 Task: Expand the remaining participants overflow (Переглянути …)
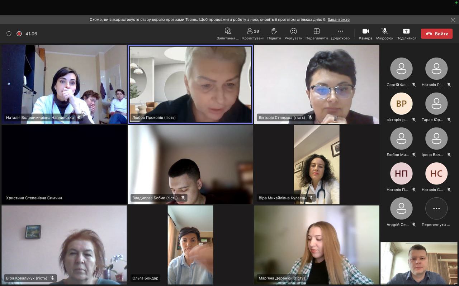[x=436, y=208]
